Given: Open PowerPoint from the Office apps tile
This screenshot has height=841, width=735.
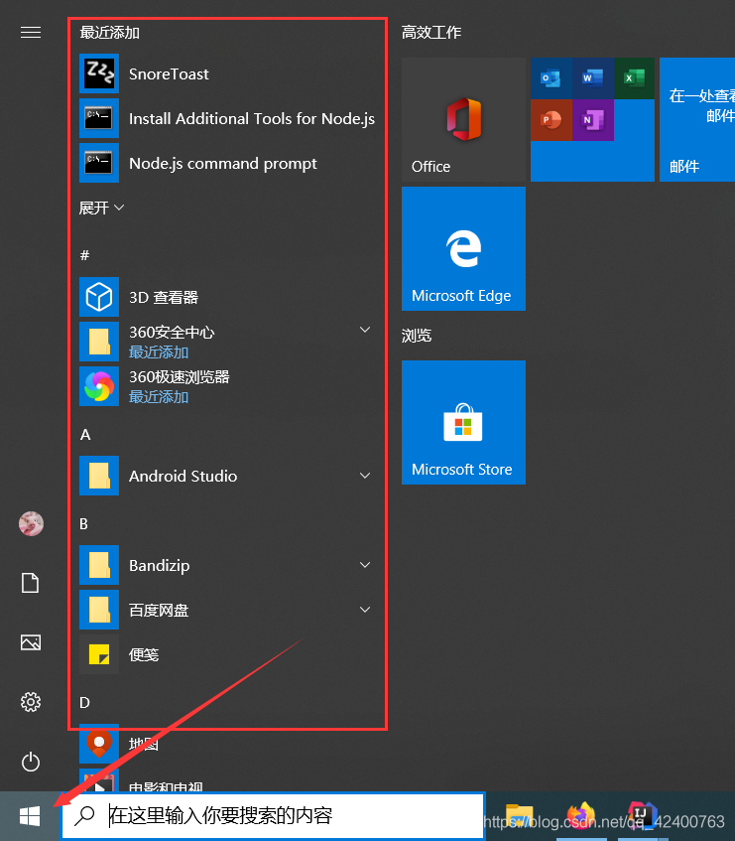Looking at the screenshot, I should tap(551, 120).
